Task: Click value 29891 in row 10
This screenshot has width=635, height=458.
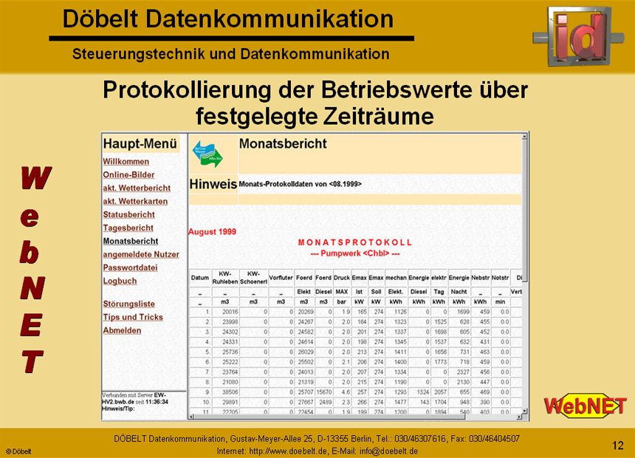Action: click(230, 402)
